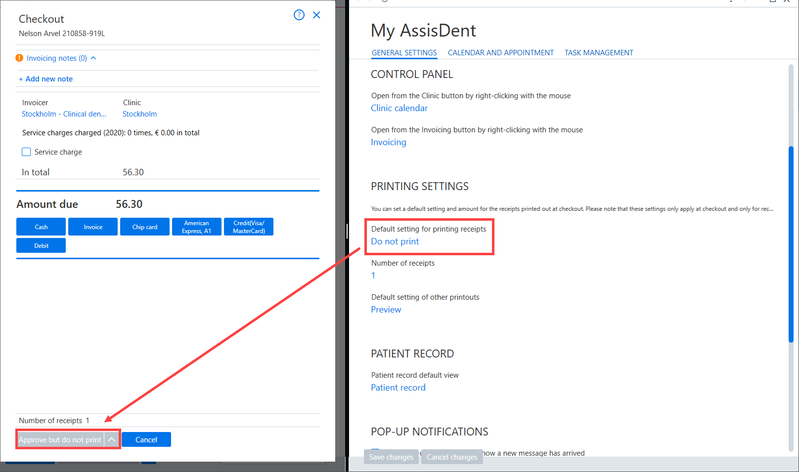Screen dimensions: 799x472
Task: Edit Number of receipts value 1 in settings
Action: (x=373, y=275)
